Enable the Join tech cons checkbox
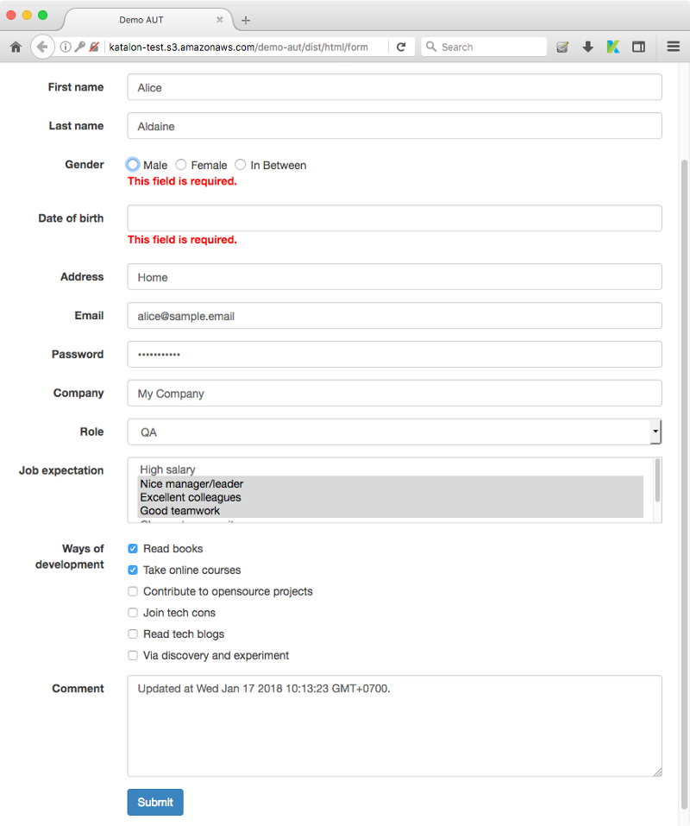This screenshot has width=690, height=826. [x=133, y=613]
